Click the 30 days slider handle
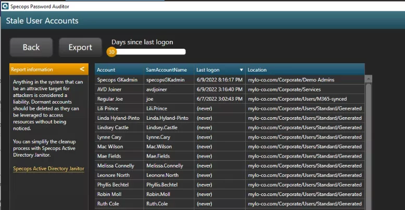Viewport: 405px width, 210px height. coord(111,52)
